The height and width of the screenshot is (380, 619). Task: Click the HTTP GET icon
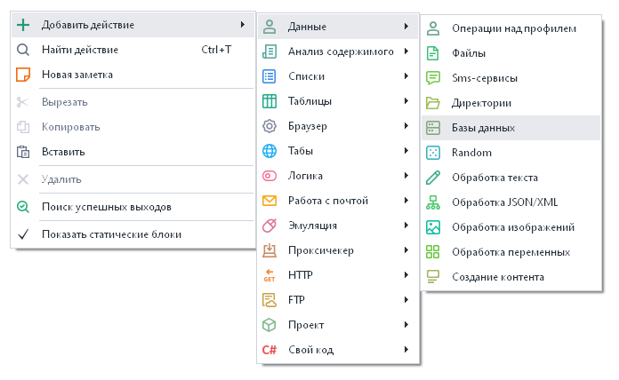coord(269,275)
